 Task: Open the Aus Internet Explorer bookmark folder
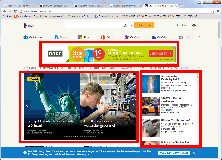pyautogui.click(x=80, y=16)
